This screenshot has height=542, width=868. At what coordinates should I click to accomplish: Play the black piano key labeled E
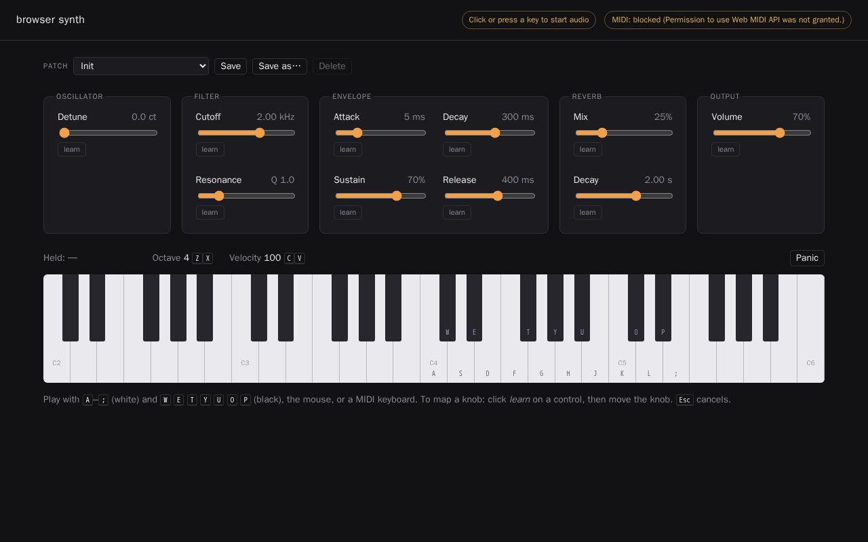(x=474, y=308)
